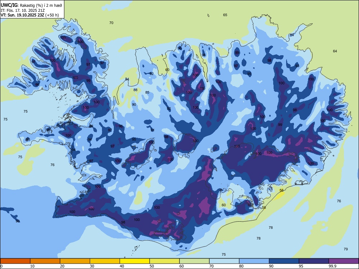Select the '58' value on the southeast coast
This screenshot has width=359, height=269.
click(264, 207)
